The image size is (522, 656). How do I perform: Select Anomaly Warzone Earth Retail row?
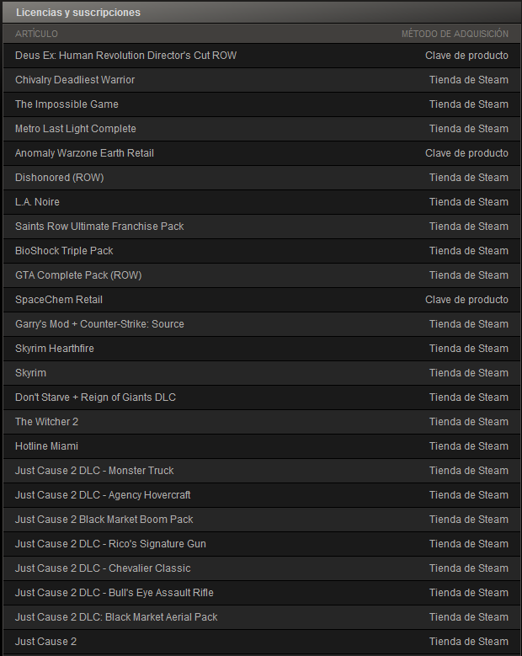pos(261,153)
